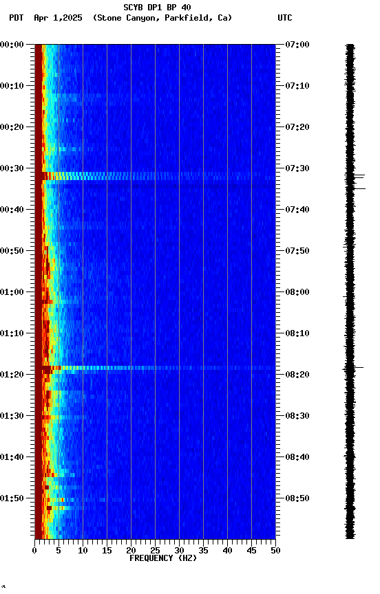Click the '20' frequency axis label
This screenshot has width=380, height=594.
point(131,551)
